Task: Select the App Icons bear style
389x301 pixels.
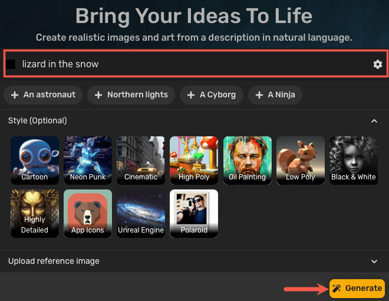Action: (88, 214)
